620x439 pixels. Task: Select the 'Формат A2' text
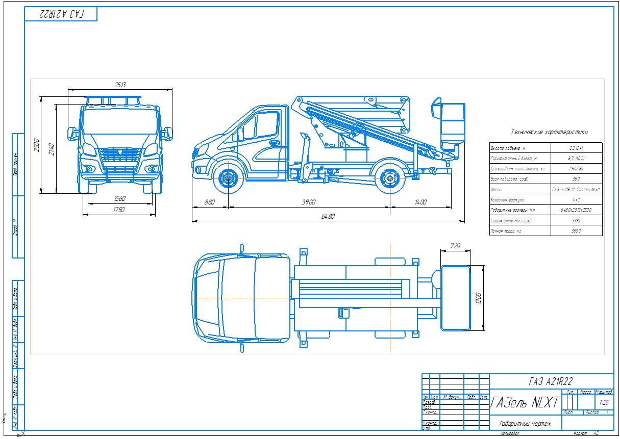coord(586,434)
